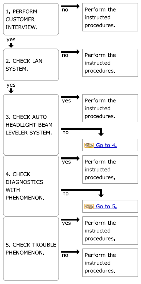This screenshot has height=284, width=141.
Task: Click step 3 Check Auto Headlight Beam Leveler
Action: pos(31,125)
